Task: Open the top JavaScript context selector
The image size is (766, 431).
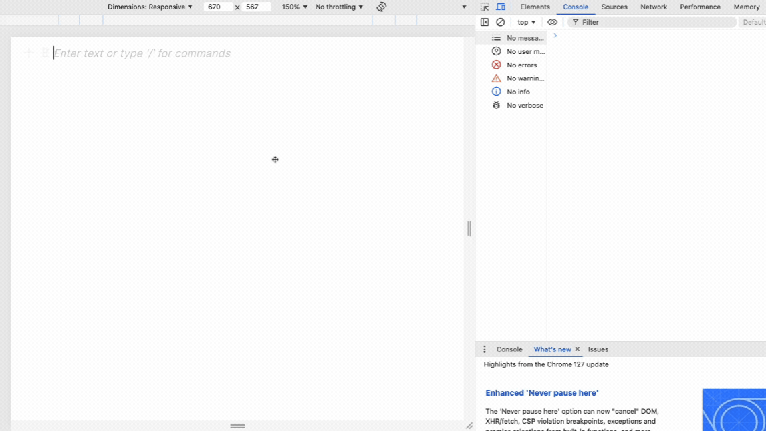Action: (527, 22)
